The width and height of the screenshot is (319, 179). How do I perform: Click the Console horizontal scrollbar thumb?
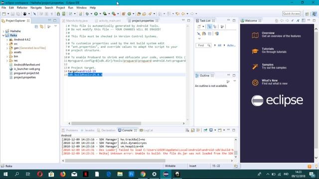coord(115,161)
